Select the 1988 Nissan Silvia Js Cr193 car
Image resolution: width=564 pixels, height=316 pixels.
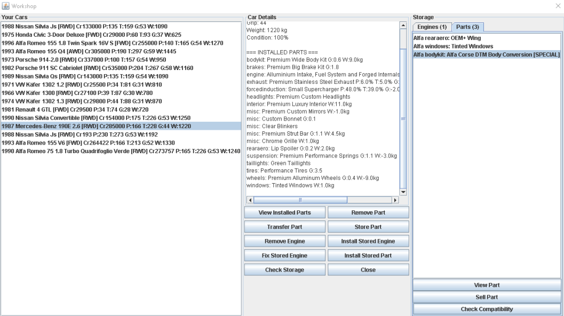click(121, 134)
